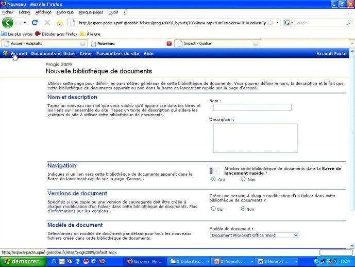
Task: Open the Fichier menu
Action: click(8, 12)
